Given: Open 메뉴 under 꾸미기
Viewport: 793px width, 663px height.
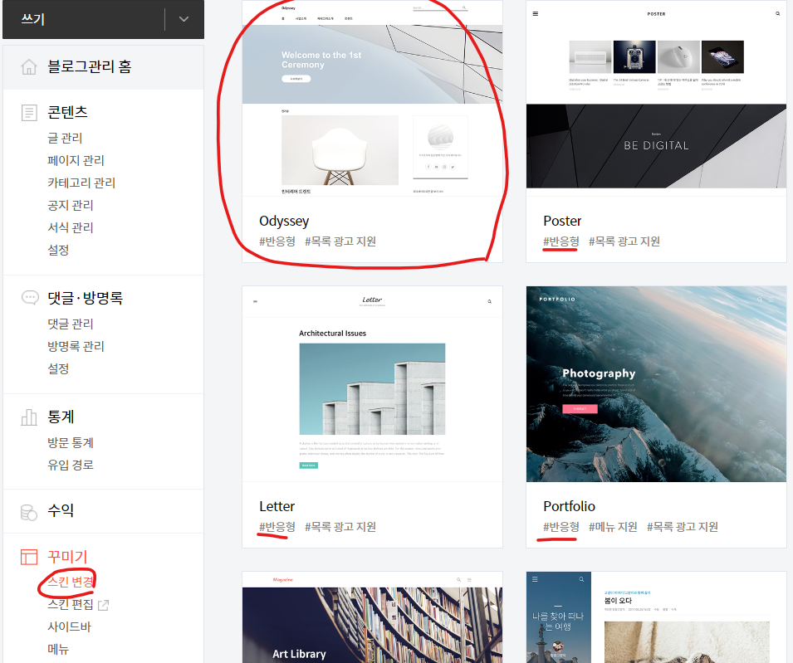Looking at the screenshot, I should [58, 649].
